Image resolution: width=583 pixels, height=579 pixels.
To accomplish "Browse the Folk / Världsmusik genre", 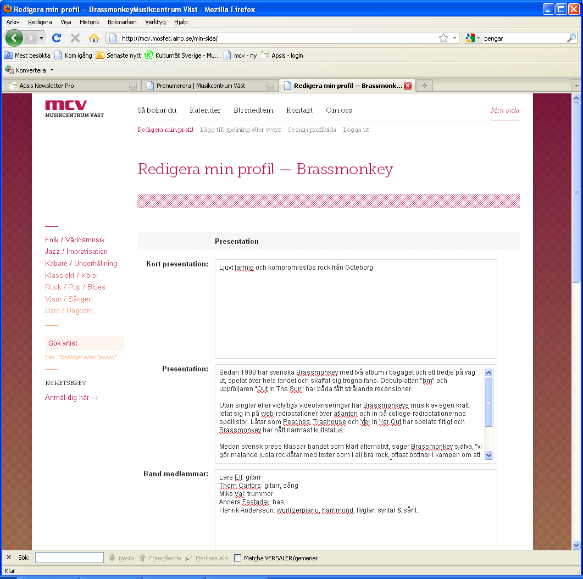I will pyautogui.click(x=75, y=240).
